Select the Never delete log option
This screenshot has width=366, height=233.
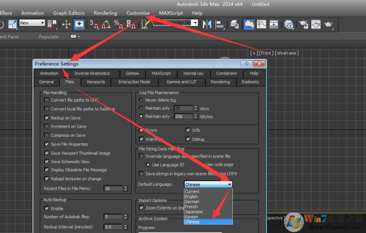point(141,100)
